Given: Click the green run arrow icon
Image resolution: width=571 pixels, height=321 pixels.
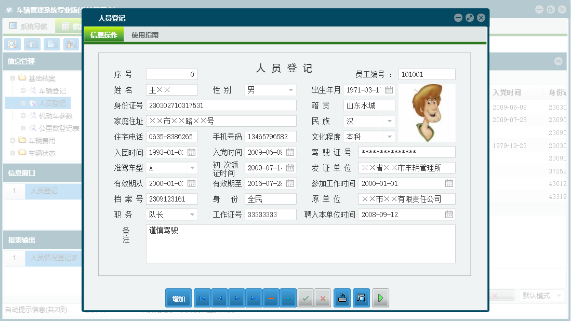Looking at the screenshot, I should pyautogui.click(x=380, y=298).
